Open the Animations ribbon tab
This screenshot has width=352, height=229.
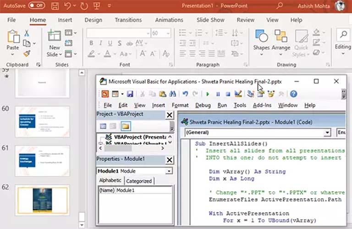click(169, 20)
